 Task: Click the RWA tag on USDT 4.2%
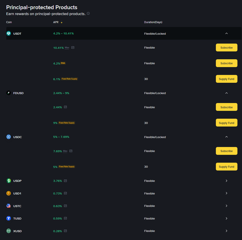coord(63,63)
